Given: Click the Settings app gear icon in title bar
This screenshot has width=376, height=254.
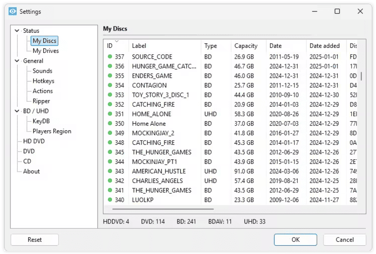Looking at the screenshot, I should point(12,11).
